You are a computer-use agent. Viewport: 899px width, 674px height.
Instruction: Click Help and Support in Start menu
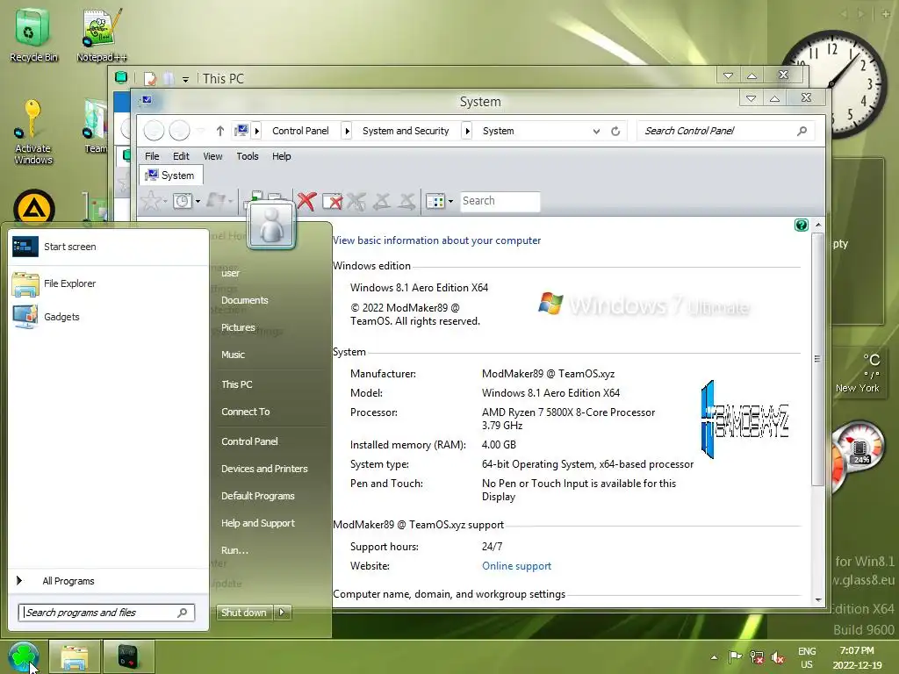point(258,523)
